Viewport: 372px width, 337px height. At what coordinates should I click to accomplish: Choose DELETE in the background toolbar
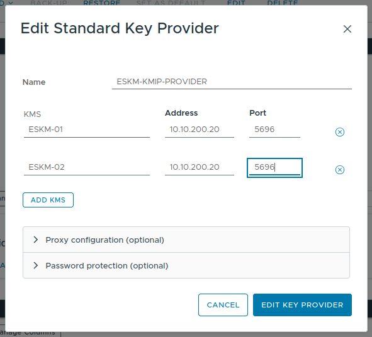283,3
